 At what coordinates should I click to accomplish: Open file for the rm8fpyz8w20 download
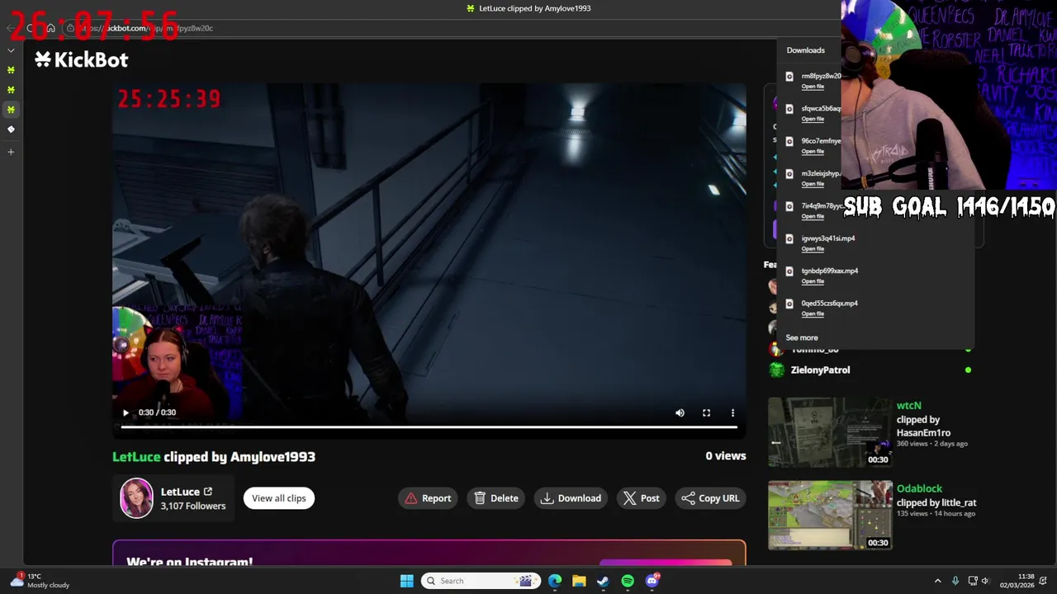[813, 87]
